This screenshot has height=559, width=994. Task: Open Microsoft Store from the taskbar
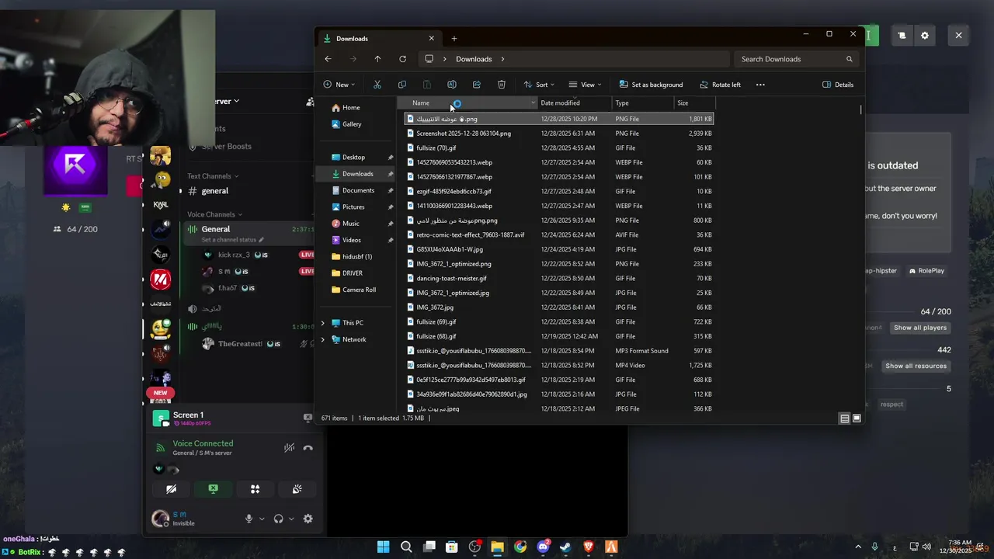click(x=452, y=547)
